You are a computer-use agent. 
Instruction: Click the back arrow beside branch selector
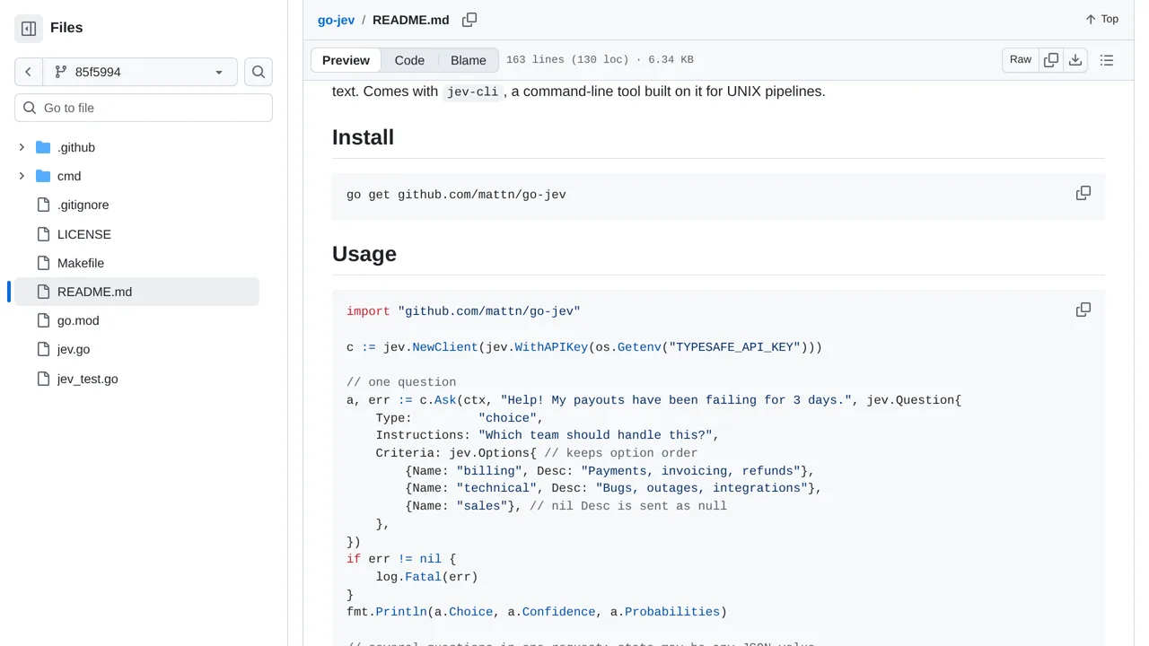(x=29, y=72)
